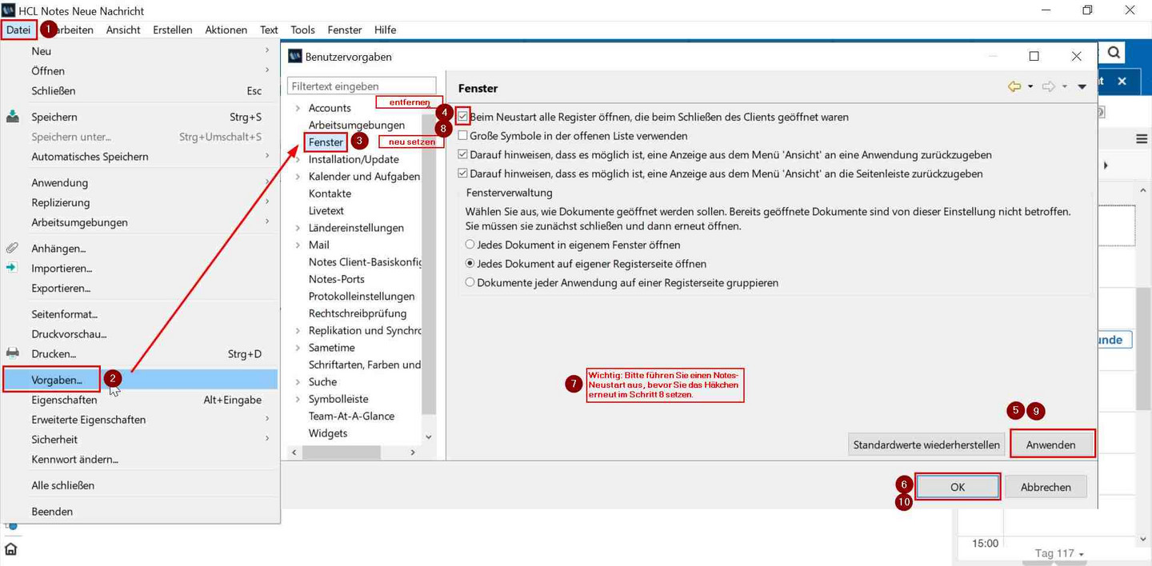Image resolution: width=1152 pixels, height=566 pixels.
Task: Select 'Jedes Dokument in eigenem Fenster öffnen'
Action: coord(470,245)
